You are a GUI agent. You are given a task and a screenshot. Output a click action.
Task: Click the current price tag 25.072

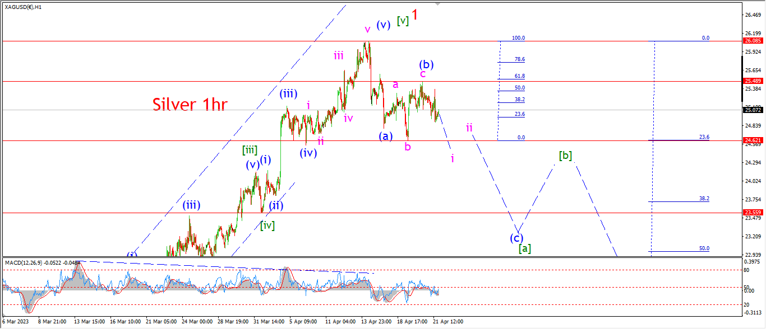(x=753, y=110)
